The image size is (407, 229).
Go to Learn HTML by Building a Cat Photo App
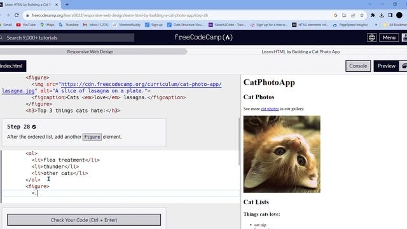pos(301,52)
